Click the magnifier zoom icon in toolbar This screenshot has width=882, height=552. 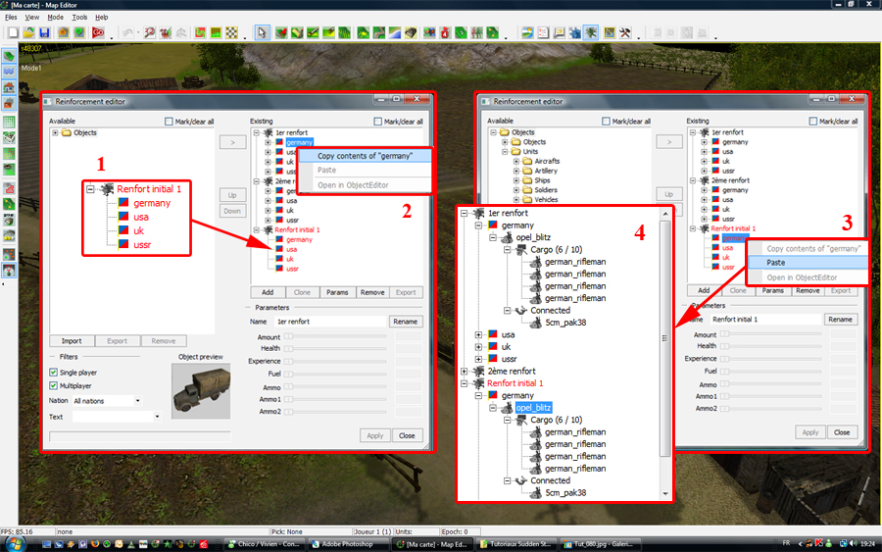tap(149, 32)
